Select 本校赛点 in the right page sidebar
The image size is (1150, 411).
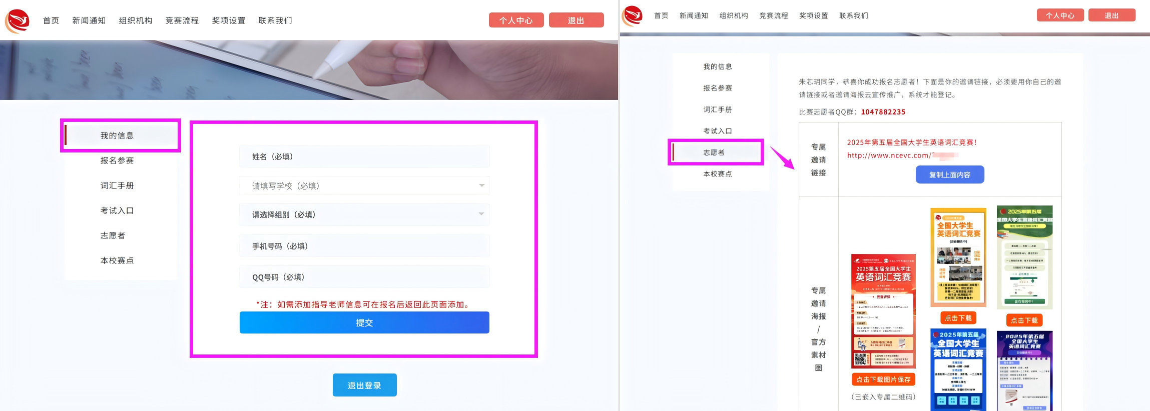tap(717, 174)
